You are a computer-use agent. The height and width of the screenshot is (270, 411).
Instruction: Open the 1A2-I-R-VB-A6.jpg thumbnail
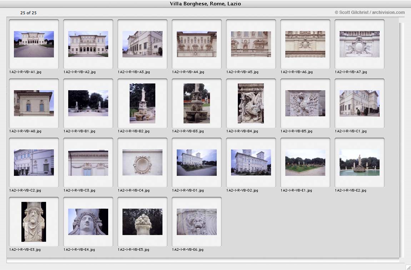pyautogui.click(x=305, y=44)
